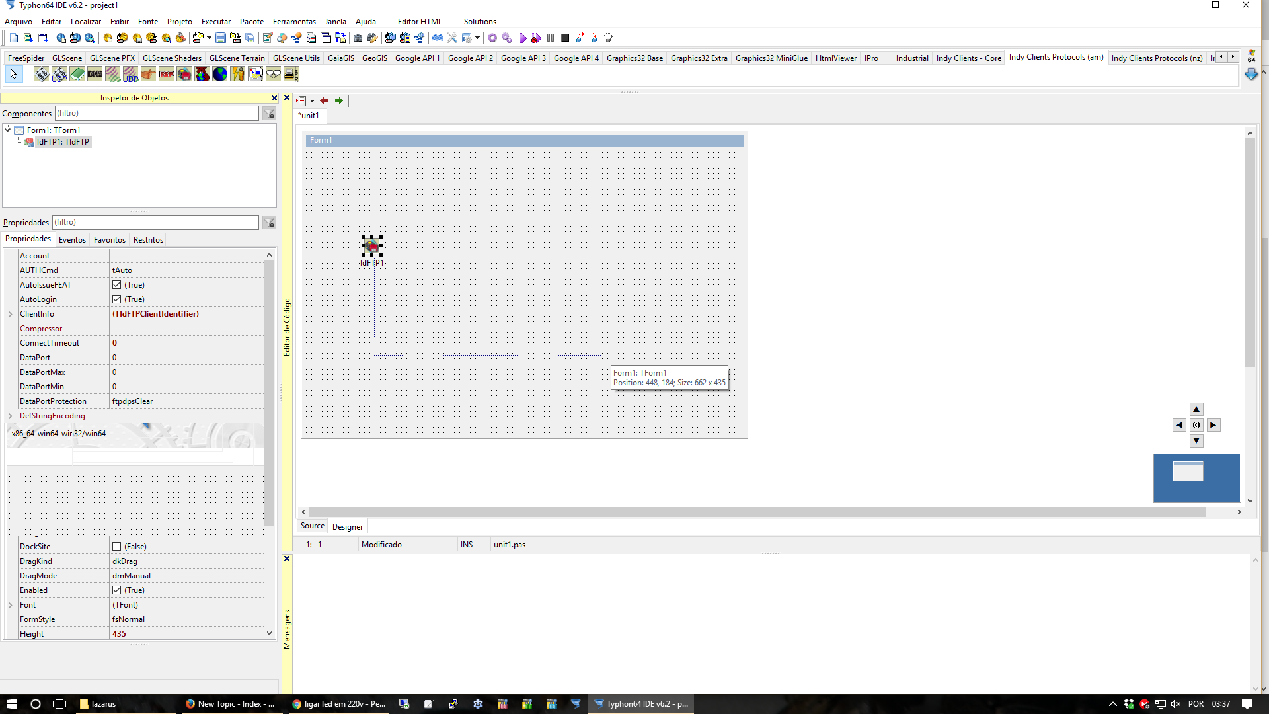Click the green forward navigation arrow

[x=339, y=101]
